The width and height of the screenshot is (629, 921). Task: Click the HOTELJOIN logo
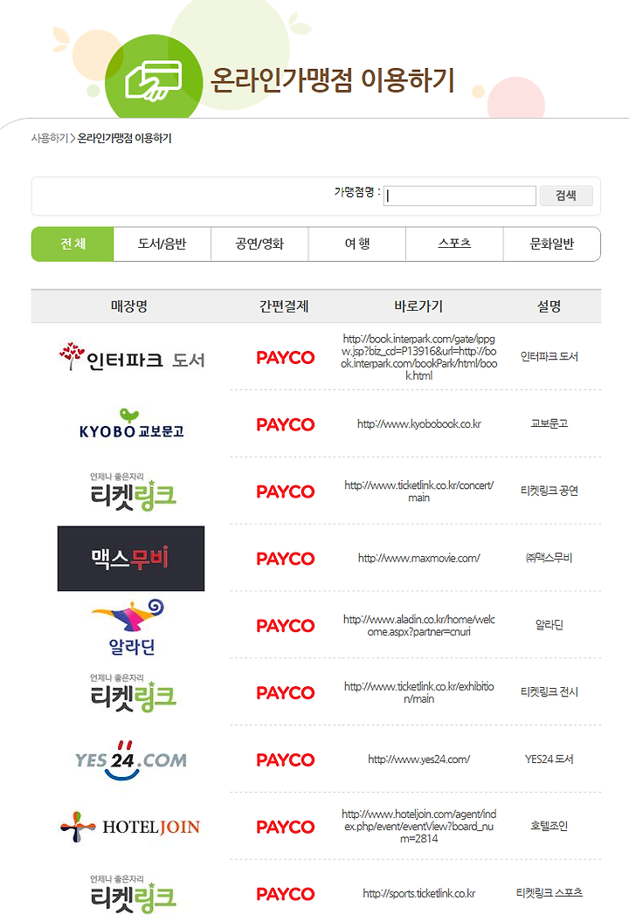pyautogui.click(x=131, y=827)
